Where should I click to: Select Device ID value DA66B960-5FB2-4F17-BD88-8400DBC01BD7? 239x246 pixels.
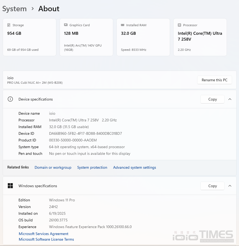[x=86, y=133]
